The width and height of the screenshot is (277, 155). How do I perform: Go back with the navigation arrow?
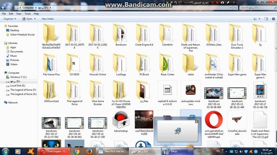(x=3, y=8)
